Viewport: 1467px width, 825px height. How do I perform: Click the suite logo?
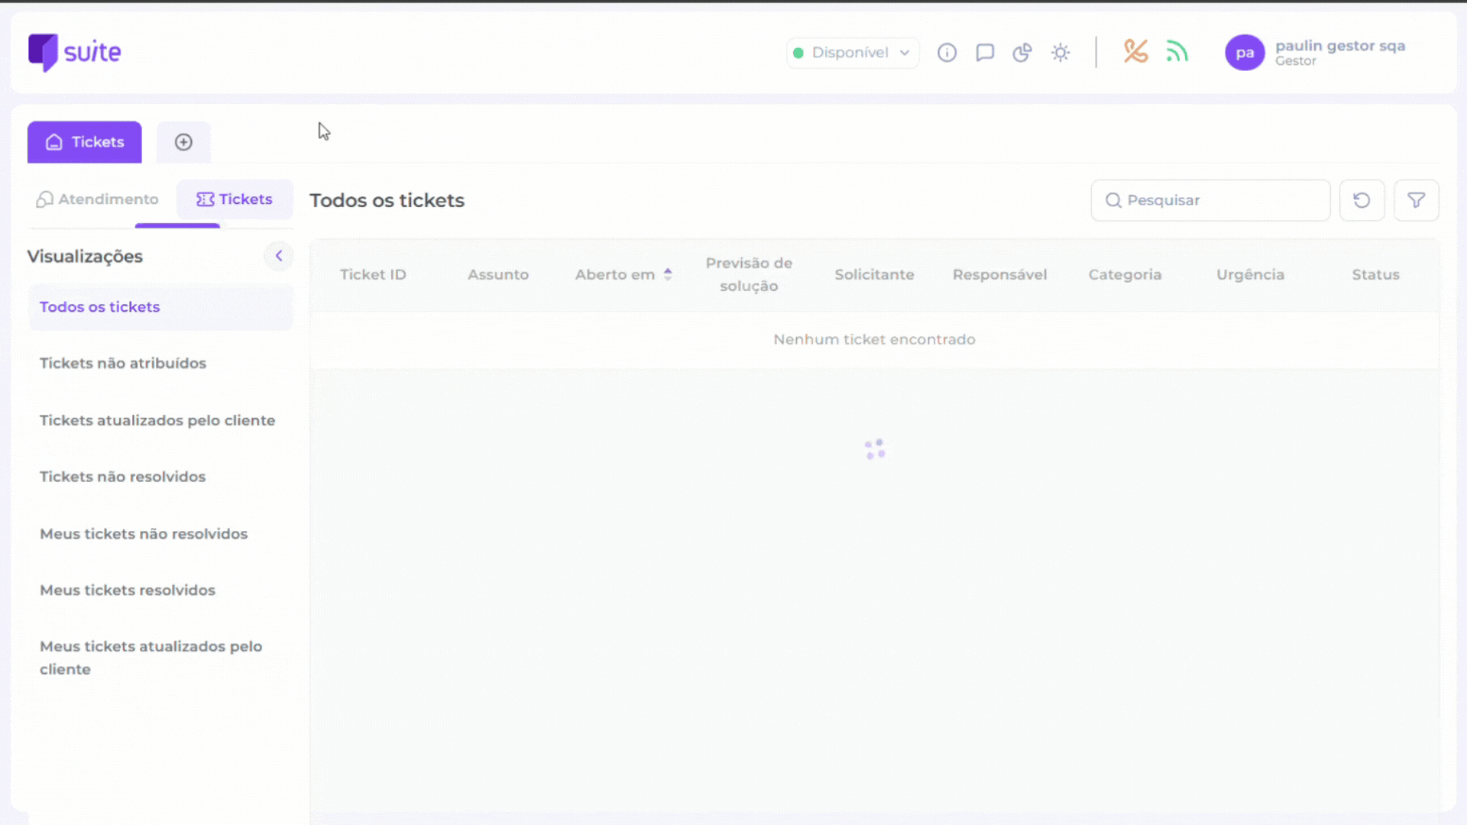pos(75,53)
